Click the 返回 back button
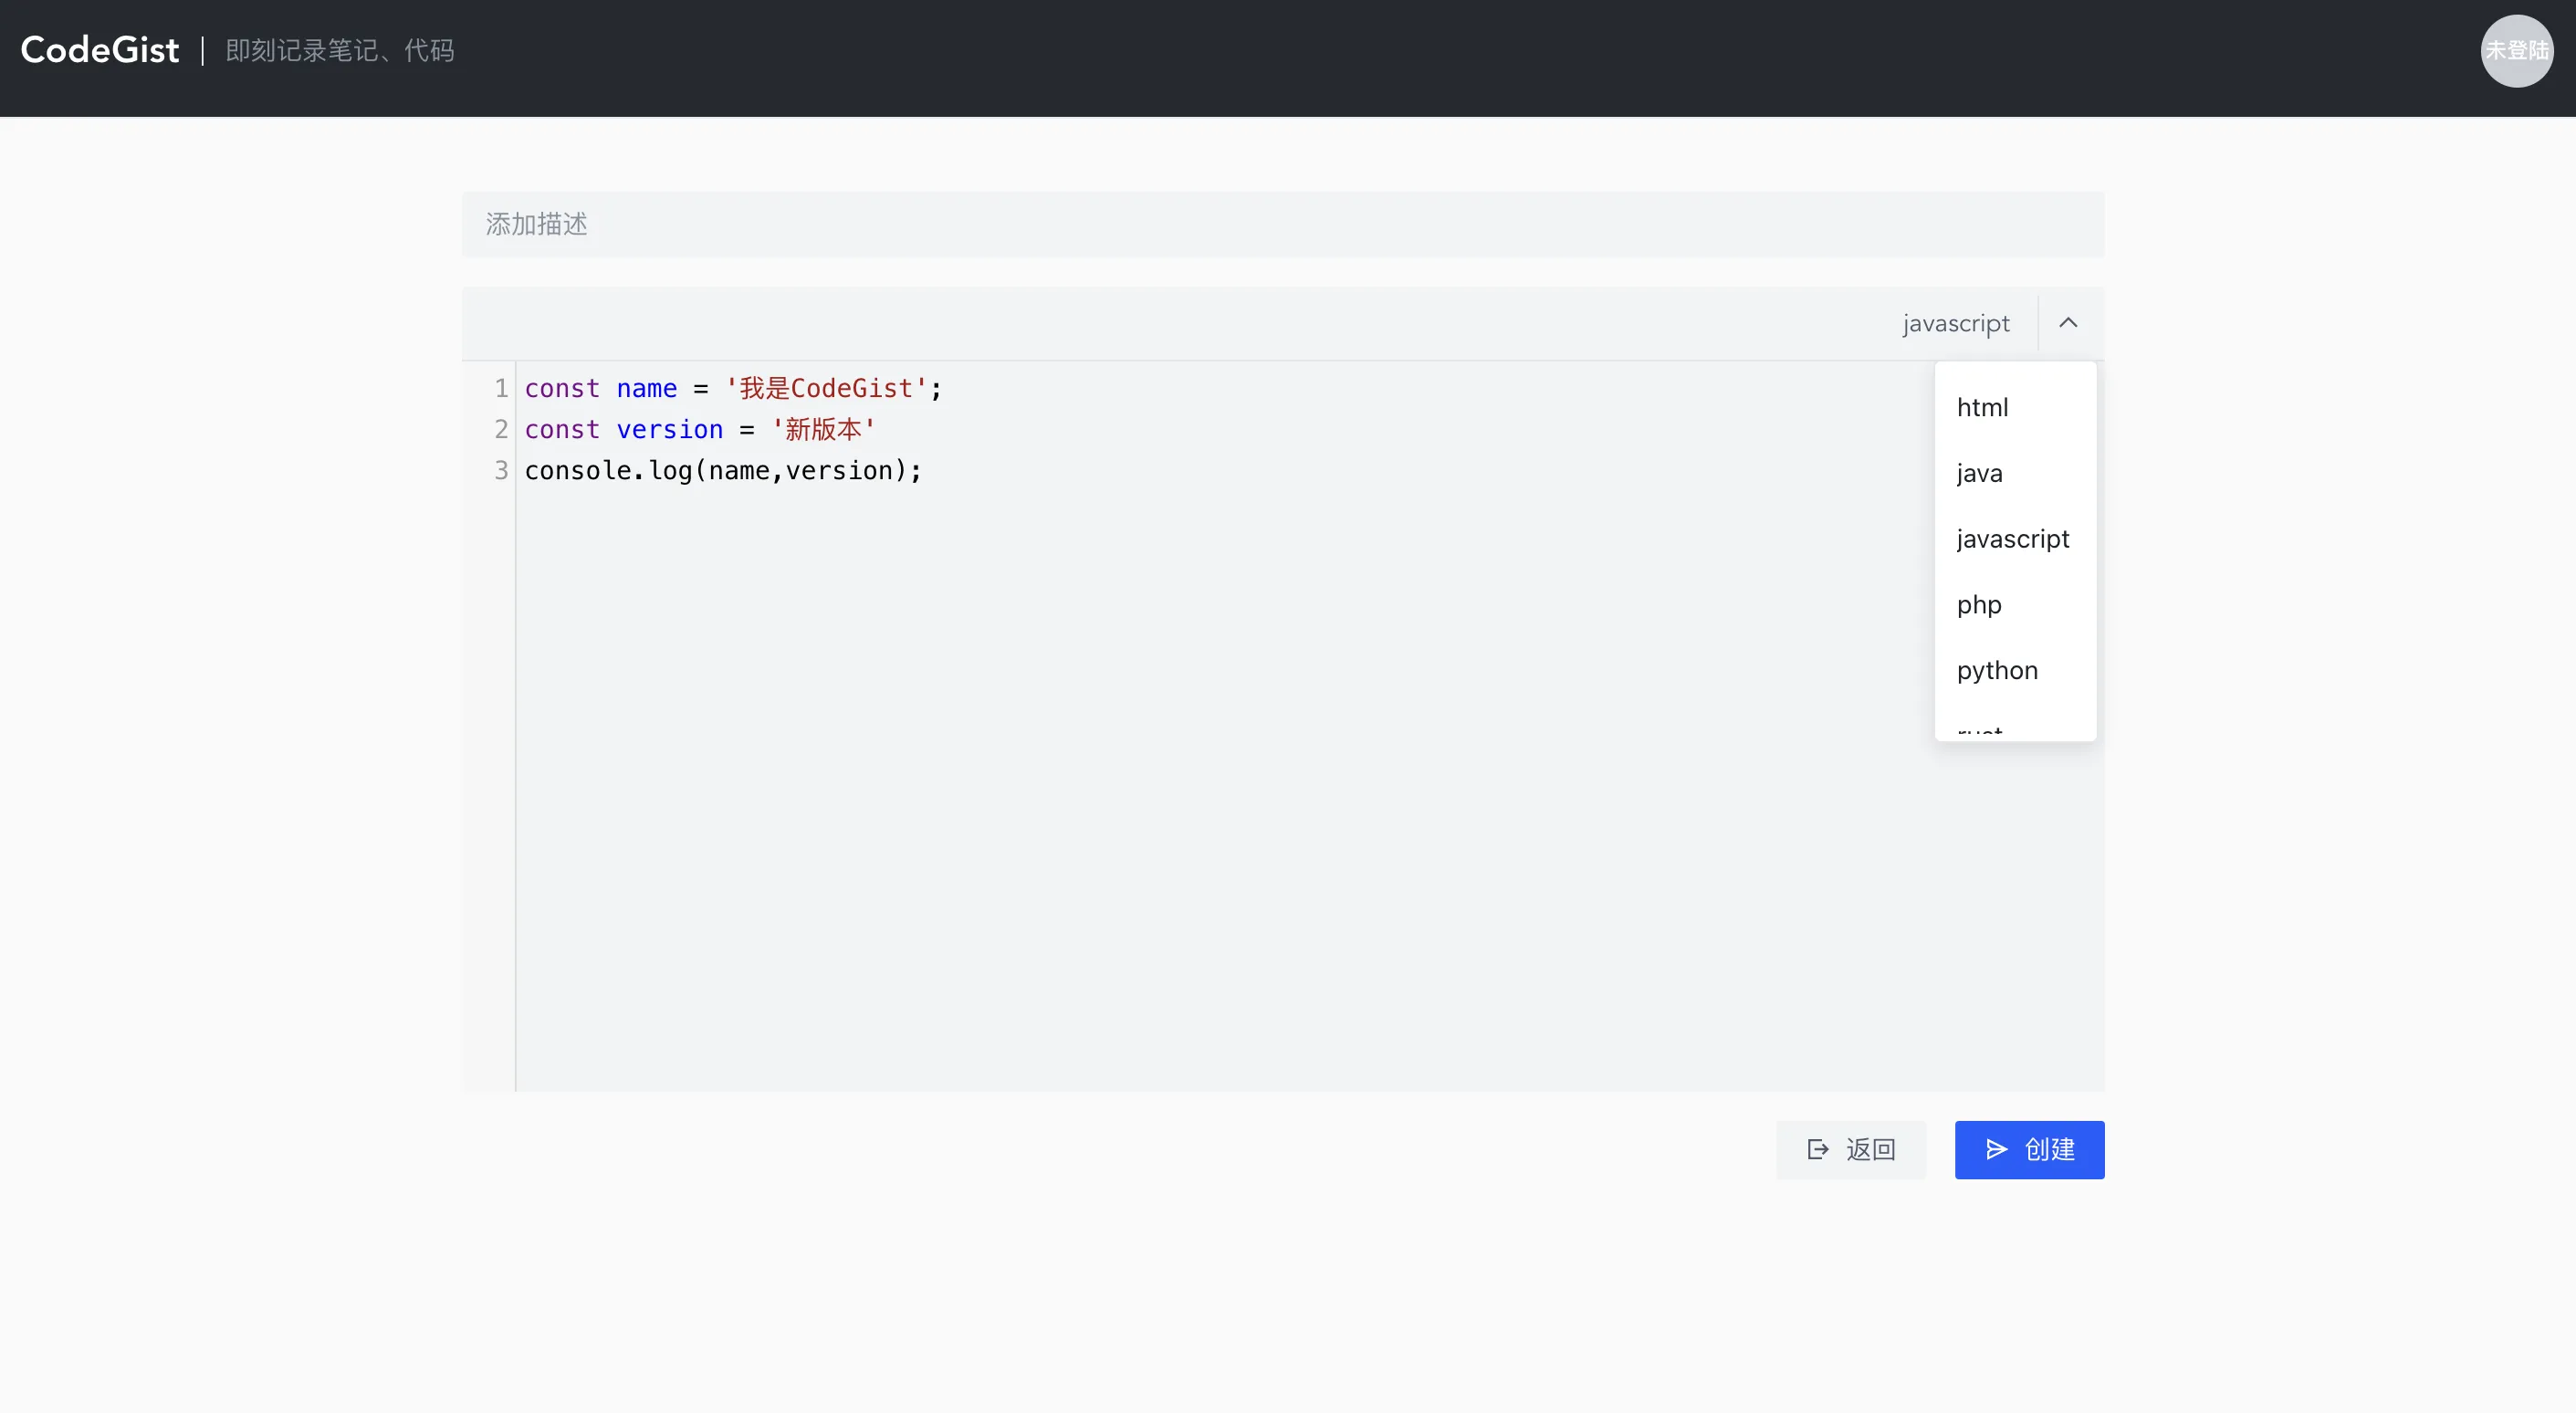The image size is (2576, 1413). tap(1850, 1149)
